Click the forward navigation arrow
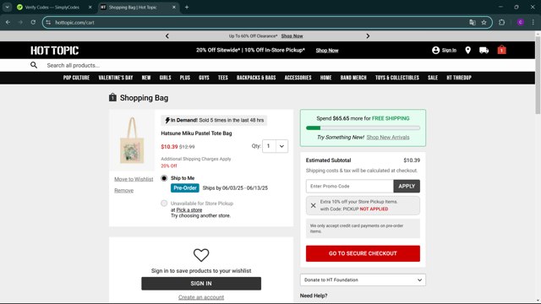541x304 pixels. pos(20,23)
